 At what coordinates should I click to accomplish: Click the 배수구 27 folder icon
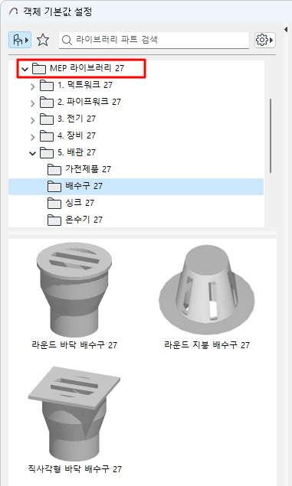[x=54, y=186]
